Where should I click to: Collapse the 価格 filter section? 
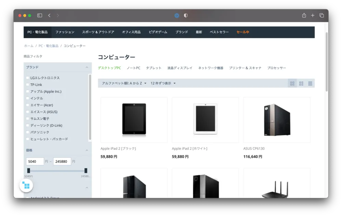coord(87,150)
